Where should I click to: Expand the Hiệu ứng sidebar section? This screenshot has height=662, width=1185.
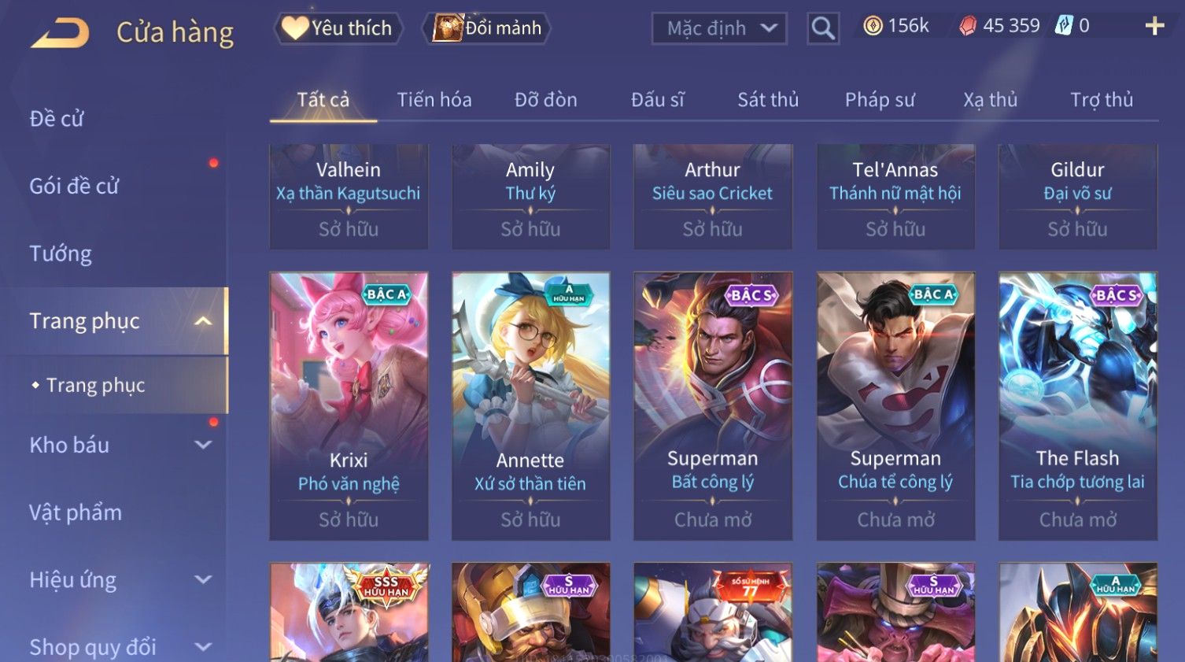203,580
